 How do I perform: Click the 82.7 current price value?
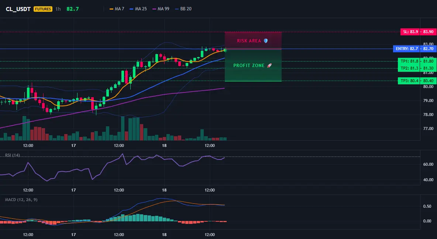(73, 9)
